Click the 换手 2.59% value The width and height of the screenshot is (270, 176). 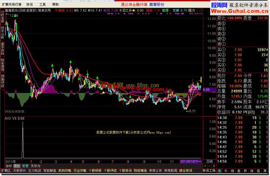tap(237, 102)
